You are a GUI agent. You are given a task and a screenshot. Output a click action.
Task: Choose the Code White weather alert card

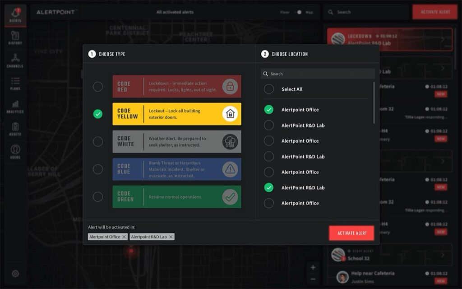(x=177, y=141)
